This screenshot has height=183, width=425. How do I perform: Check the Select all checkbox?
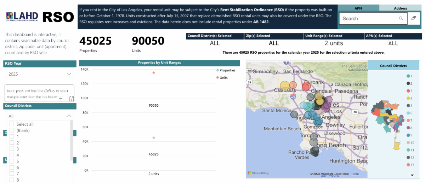pos(12,124)
